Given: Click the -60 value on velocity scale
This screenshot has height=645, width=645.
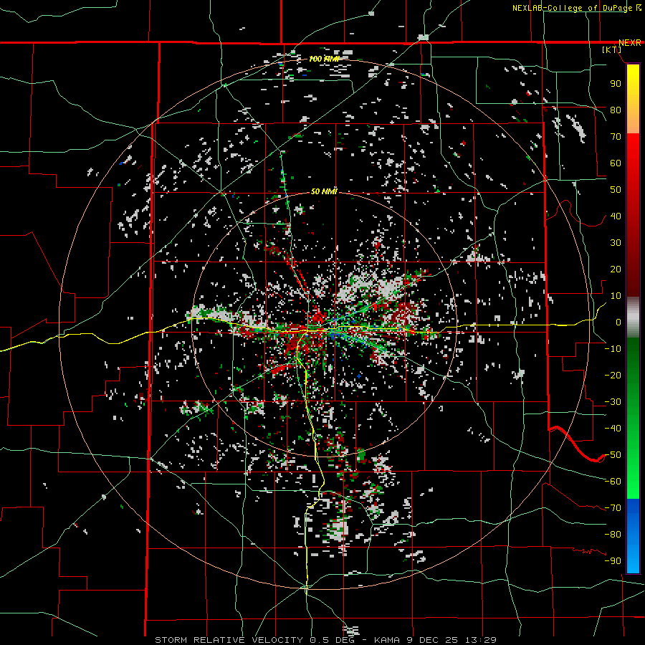Looking at the screenshot, I should tap(613, 482).
